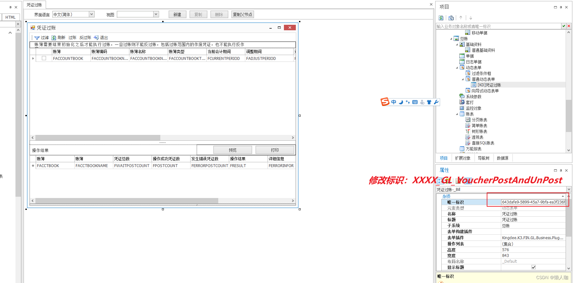573x283 pixels.
Task: Click the Sogou user account icon
Action: coord(422,102)
